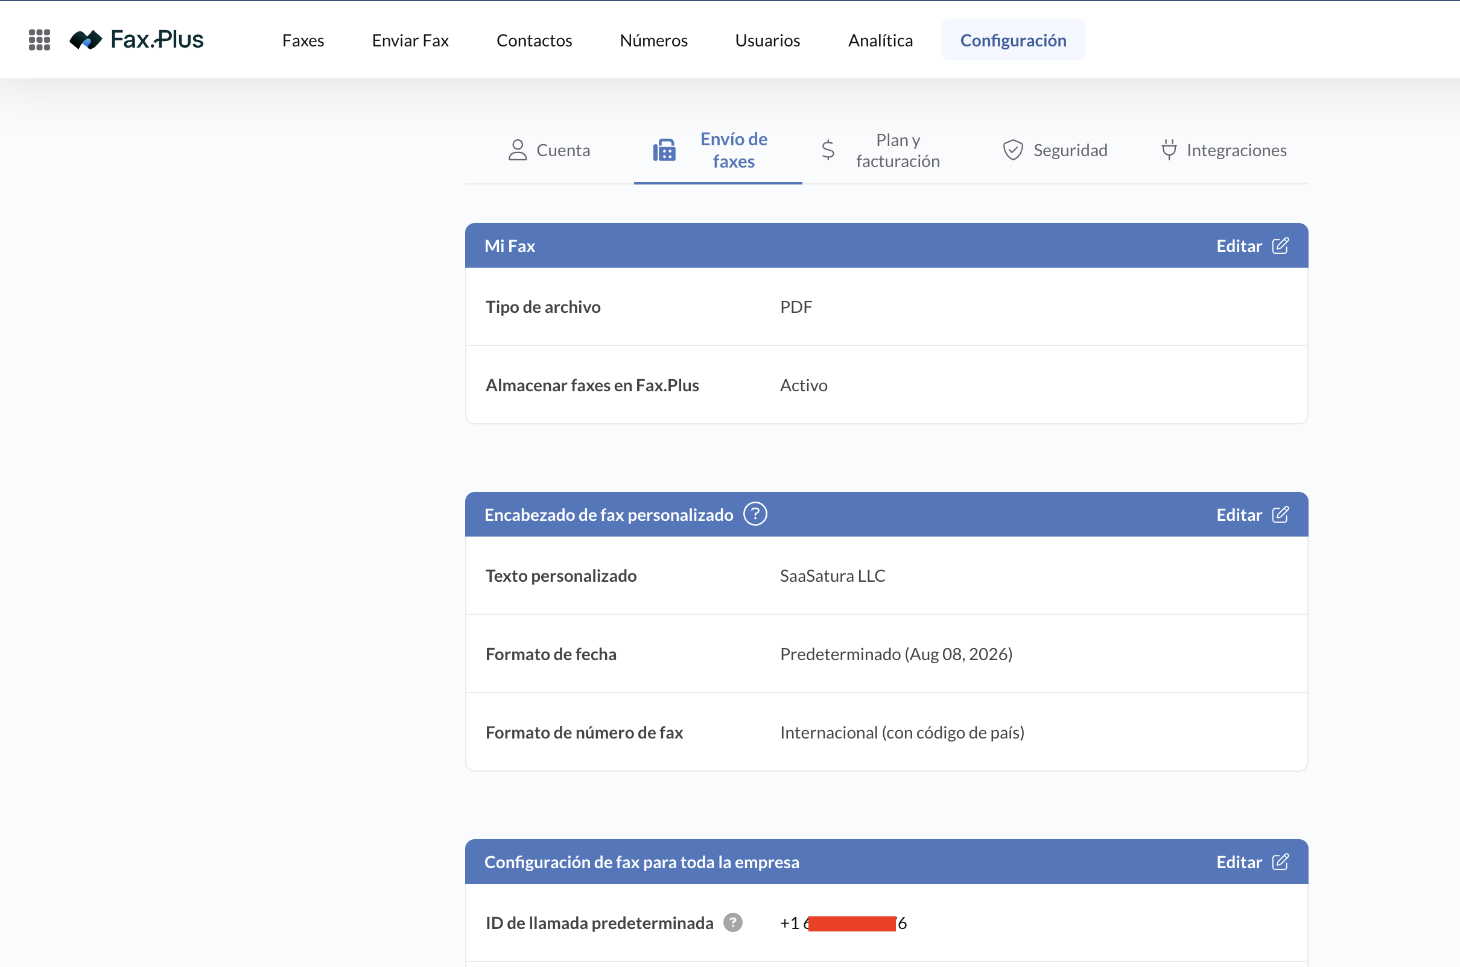
Task: Click the fax machine icon in Envío de faxes
Action: tap(665, 150)
